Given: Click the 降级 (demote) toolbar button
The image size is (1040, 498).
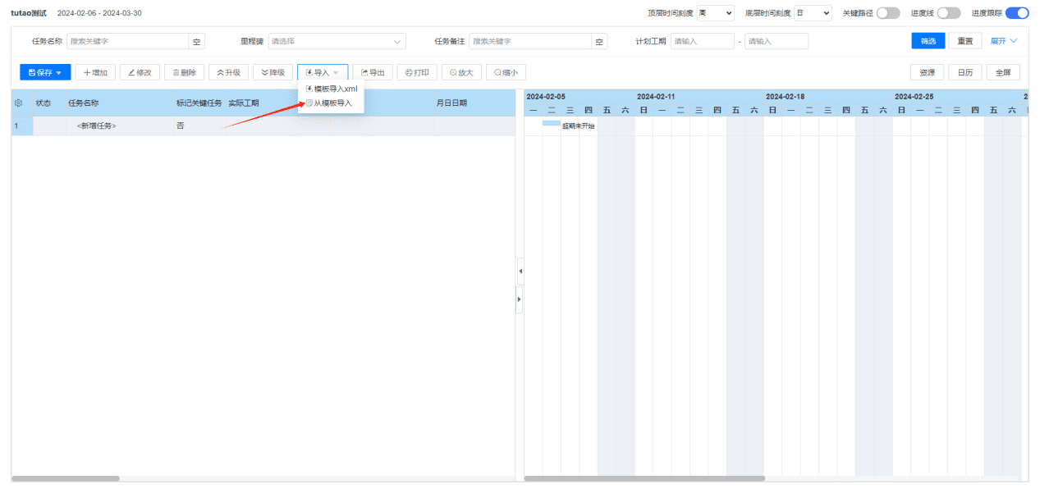Looking at the screenshot, I should tap(273, 72).
